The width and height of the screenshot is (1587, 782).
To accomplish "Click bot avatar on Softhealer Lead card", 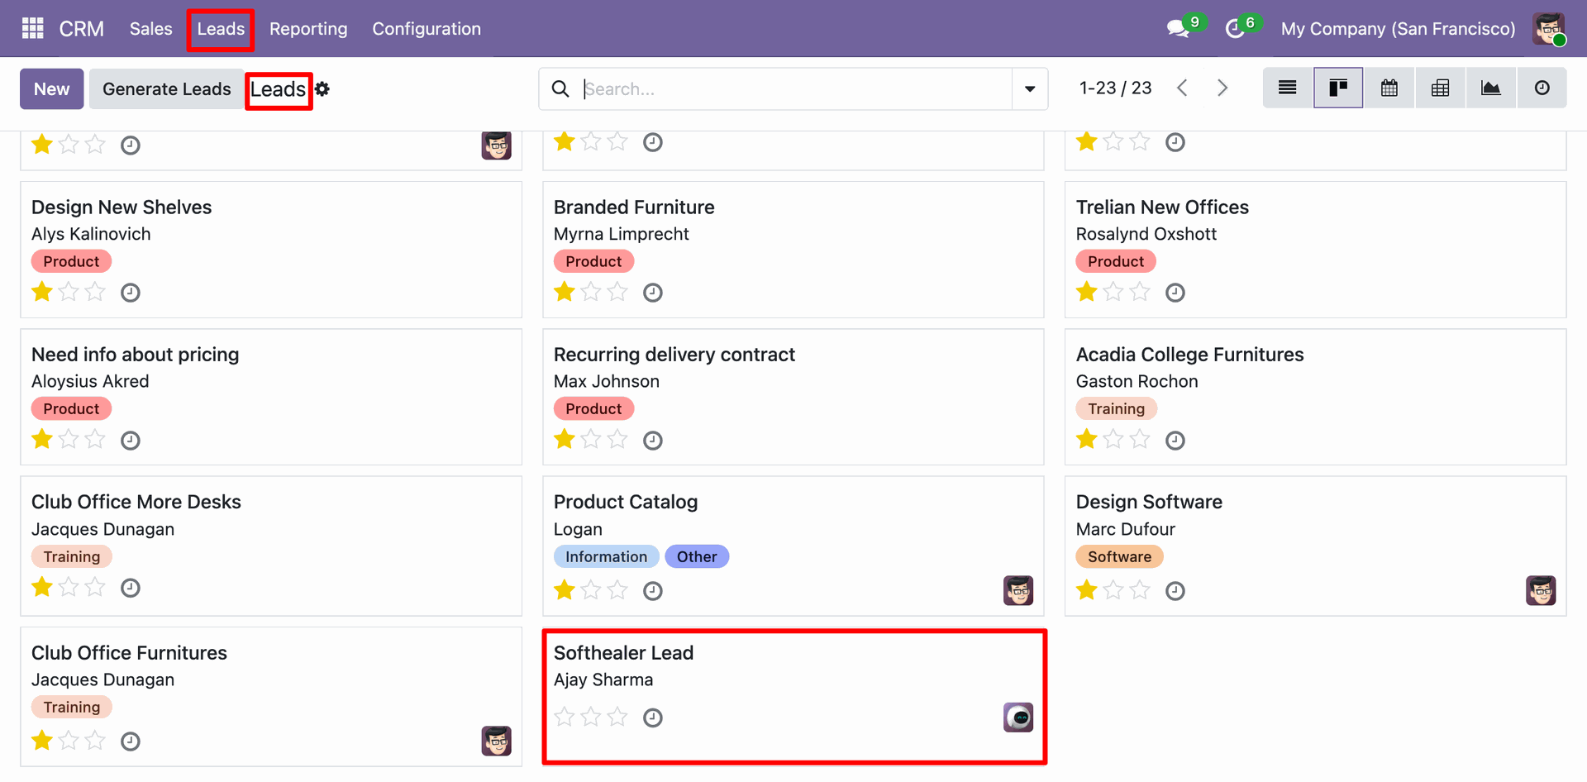I will pos(1018,718).
